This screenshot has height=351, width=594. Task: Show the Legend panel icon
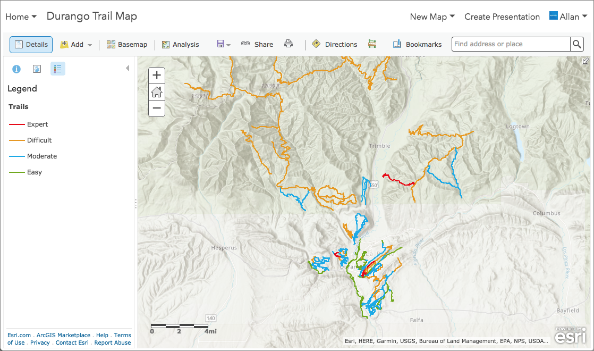click(x=58, y=69)
